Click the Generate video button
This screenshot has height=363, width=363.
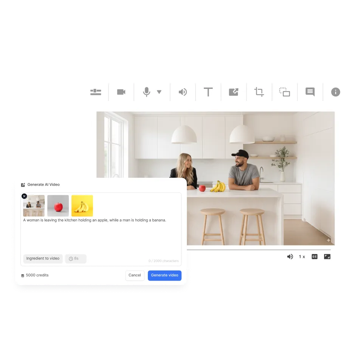[164, 275]
